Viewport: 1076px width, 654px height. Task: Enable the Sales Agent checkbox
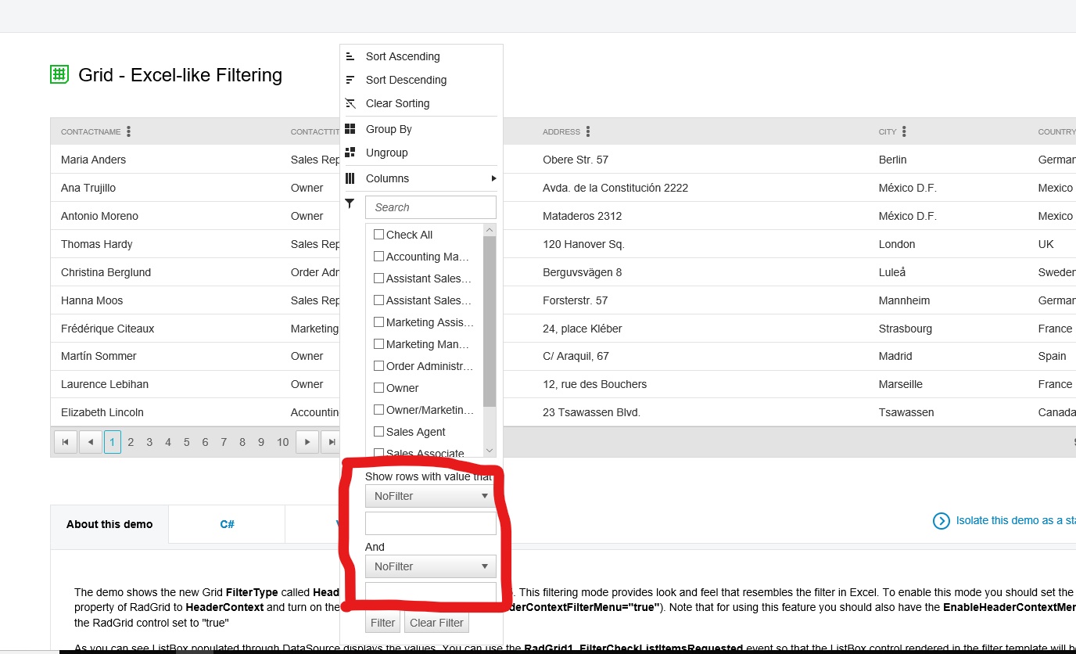coord(379,432)
